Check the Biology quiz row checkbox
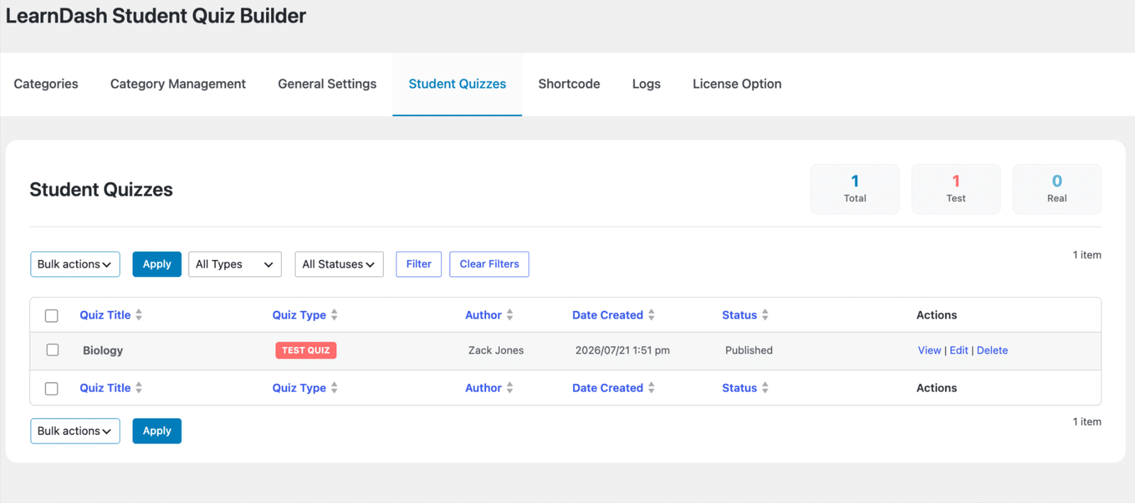The width and height of the screenshot is (1135, 503). [52, 350]
